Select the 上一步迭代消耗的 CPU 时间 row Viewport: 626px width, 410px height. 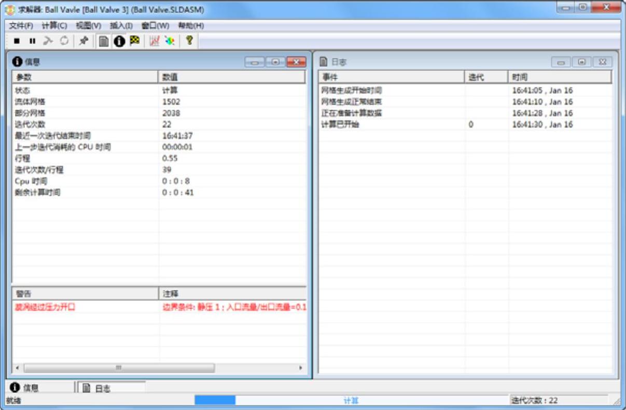click(x=159, y=147)
